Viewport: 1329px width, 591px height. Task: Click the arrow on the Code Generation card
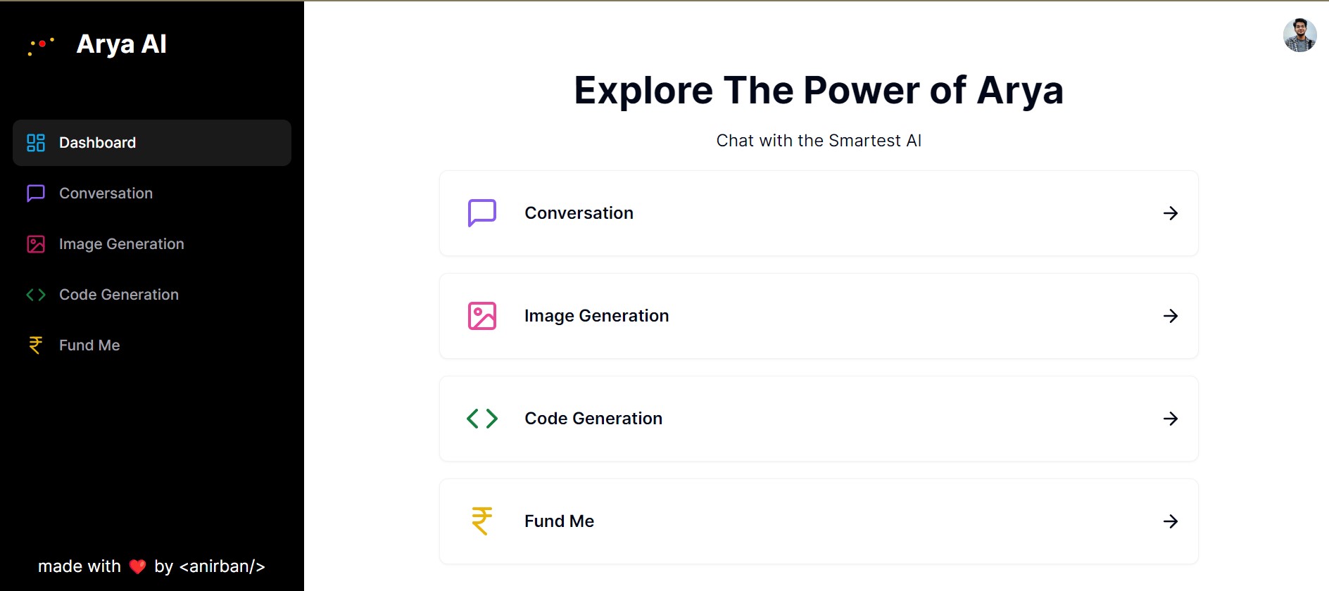(1171, 419)
